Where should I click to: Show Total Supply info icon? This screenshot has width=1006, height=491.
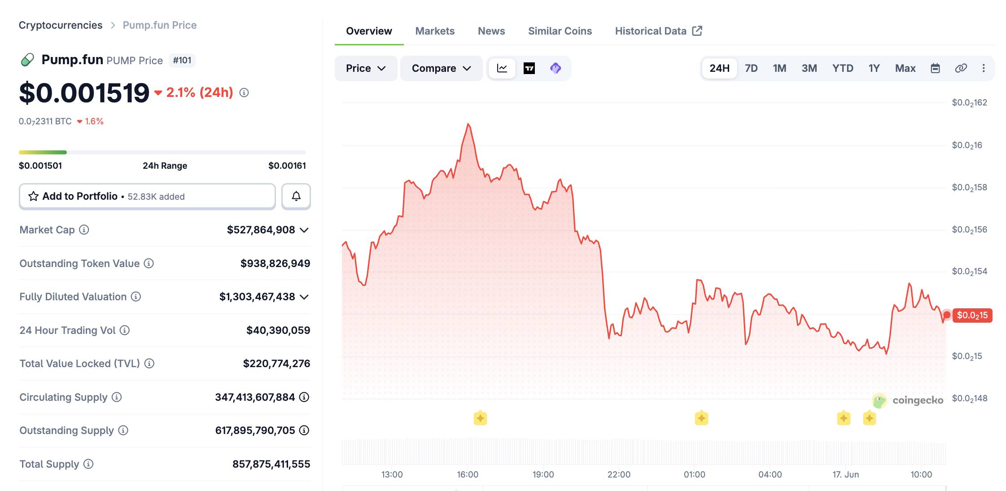[x=88, y=464]
